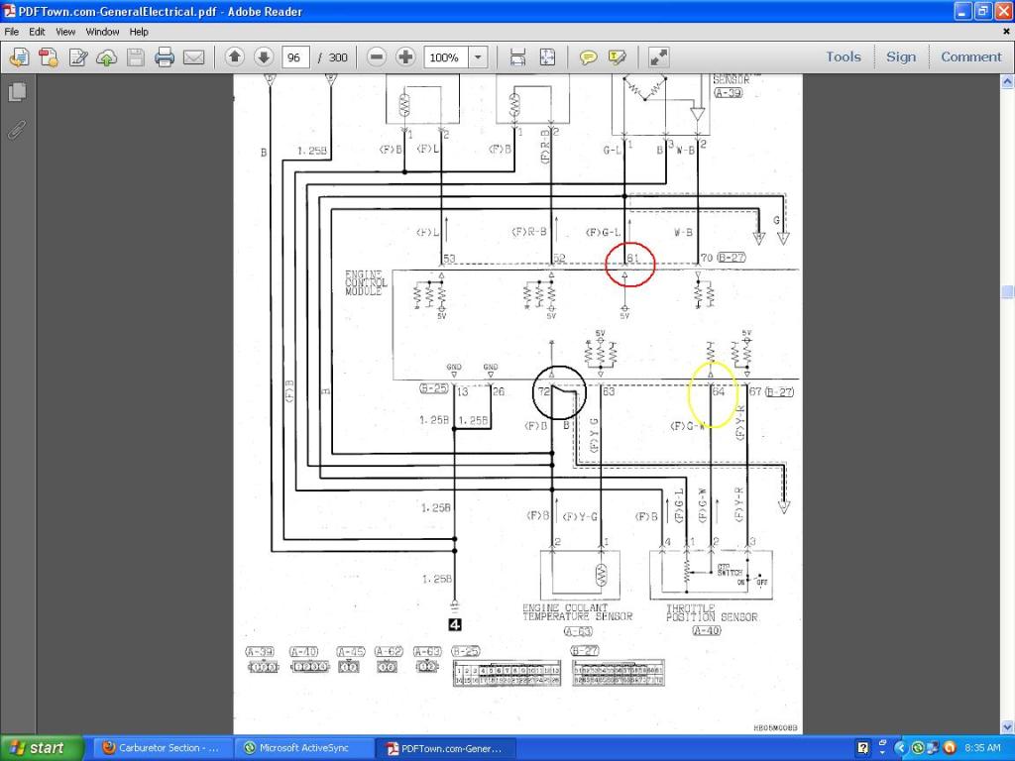Open the Tools pane

pyautogui.click(x=844, y=57)
